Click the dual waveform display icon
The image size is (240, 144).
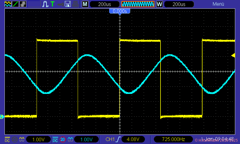pos(8,4)
